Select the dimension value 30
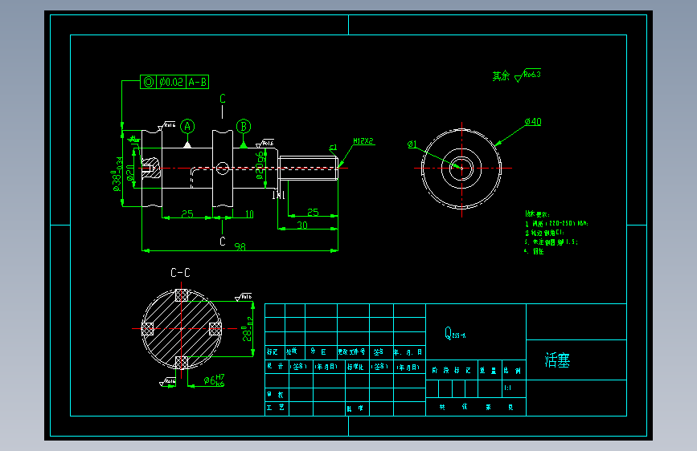This screenshot has height=451, width=697. [x=302, y=225]
